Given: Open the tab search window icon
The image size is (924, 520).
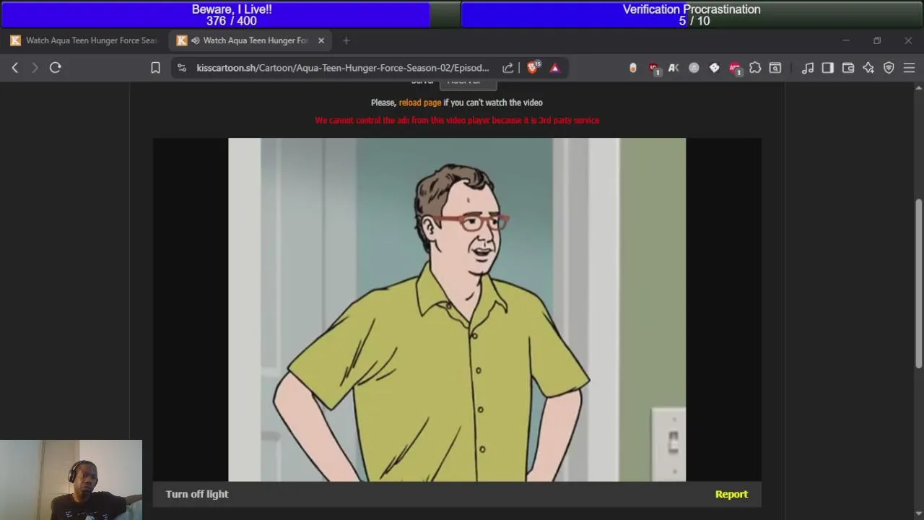Looking at the screenshot, I should [775, 68].
